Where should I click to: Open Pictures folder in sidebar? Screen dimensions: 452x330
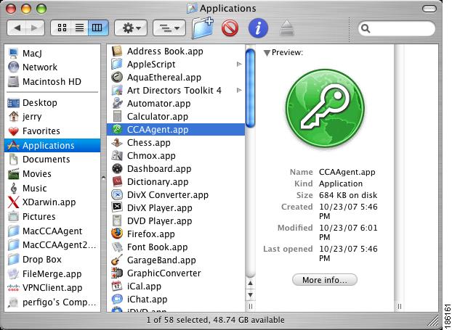coord(53,217)
